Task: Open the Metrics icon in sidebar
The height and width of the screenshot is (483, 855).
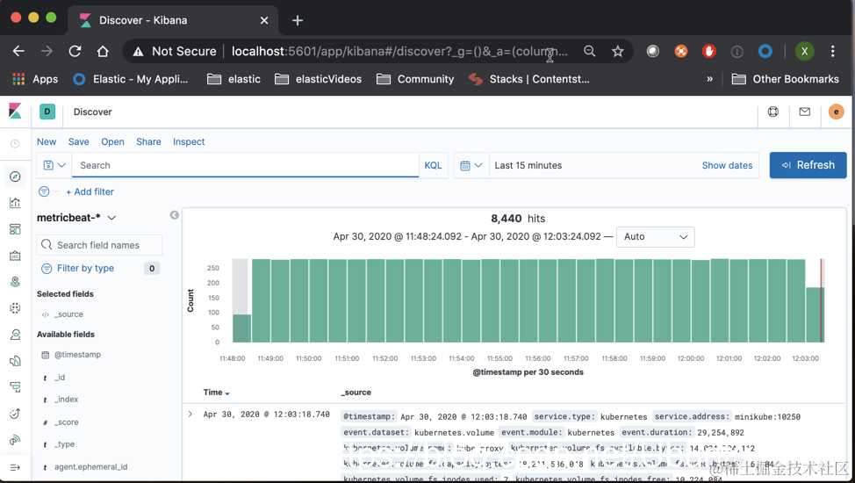Action: (x=15, y=334)
